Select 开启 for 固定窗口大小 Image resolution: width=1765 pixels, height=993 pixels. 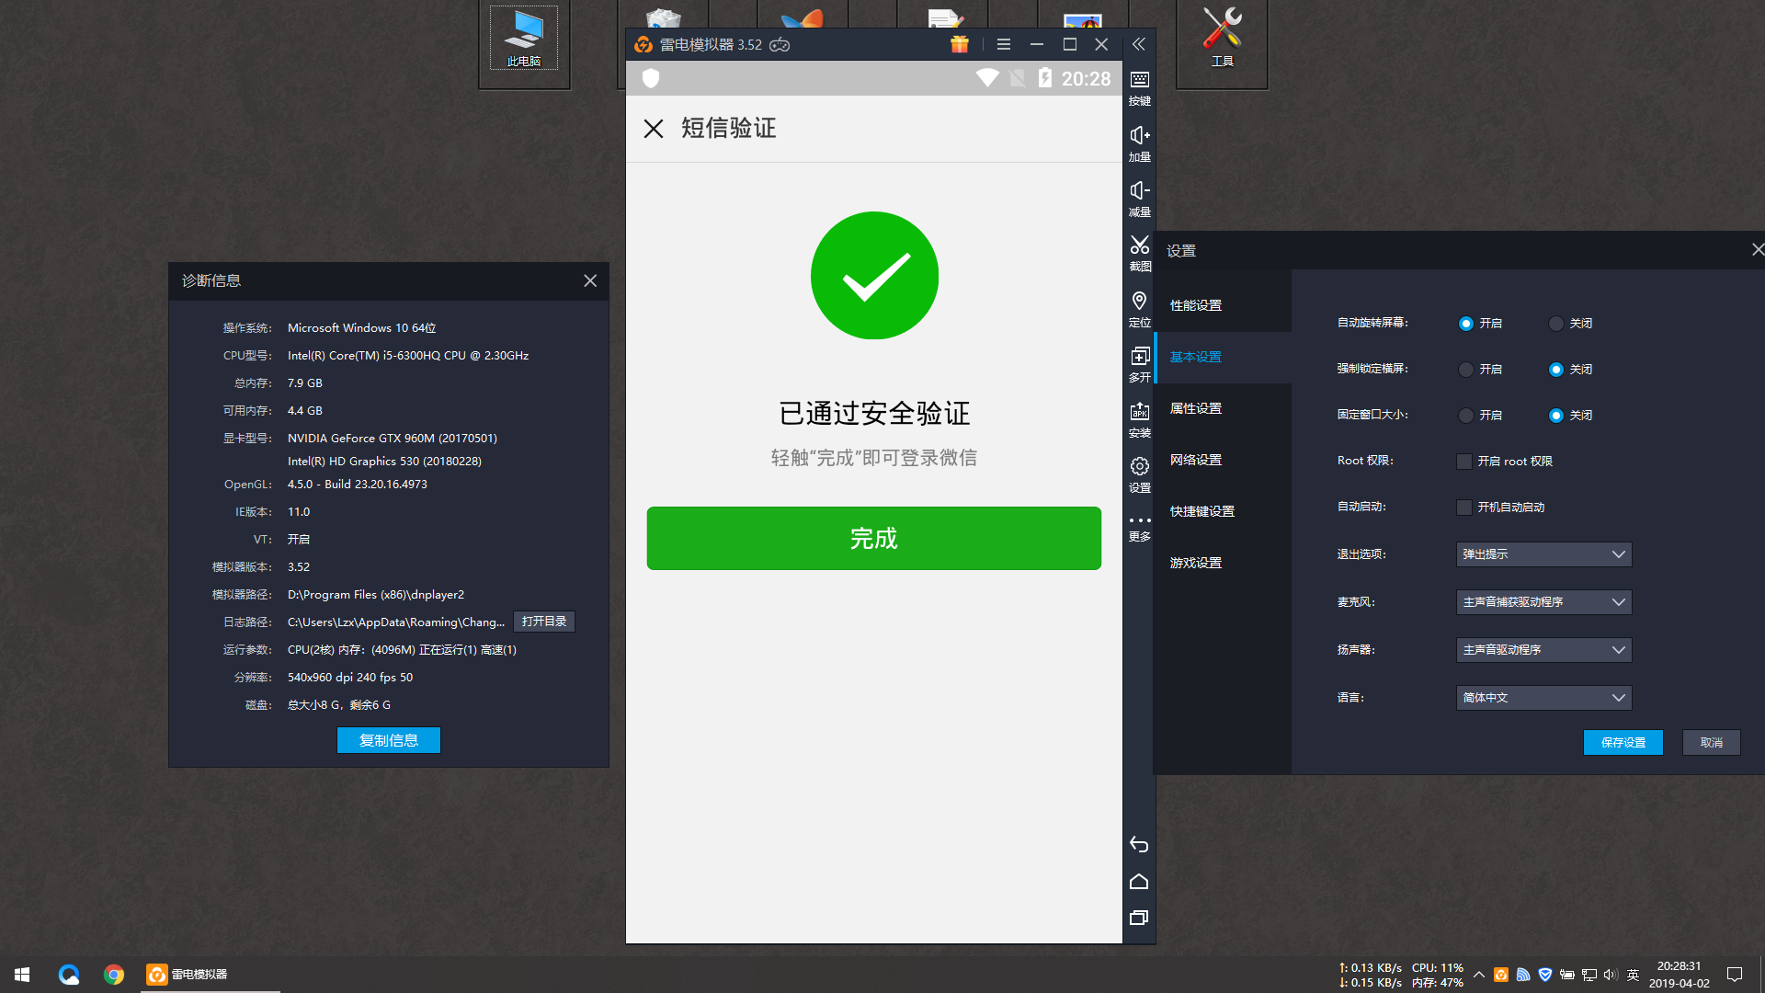pos(1466,416)
